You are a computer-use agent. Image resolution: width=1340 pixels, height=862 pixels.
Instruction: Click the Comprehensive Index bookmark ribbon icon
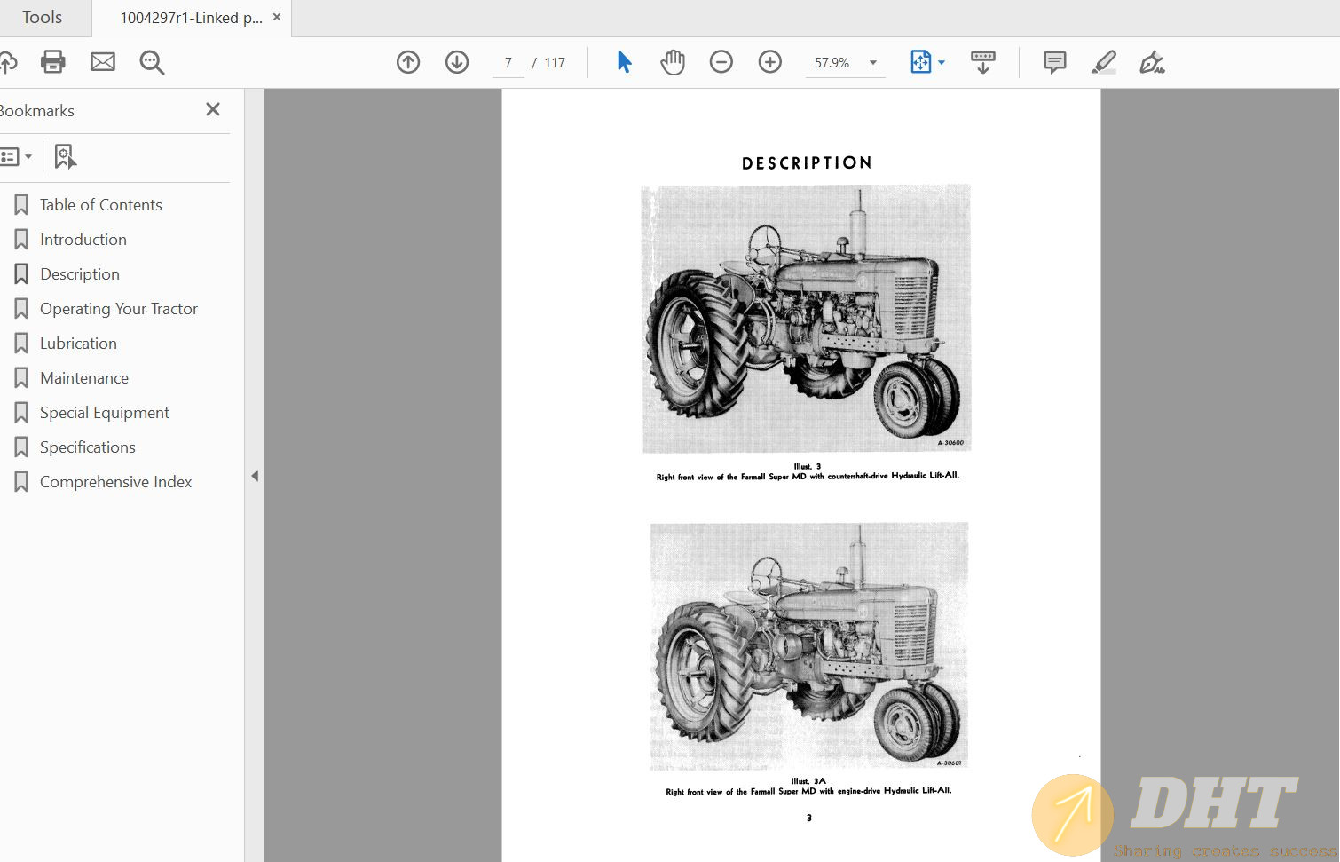tap(21, 482)
